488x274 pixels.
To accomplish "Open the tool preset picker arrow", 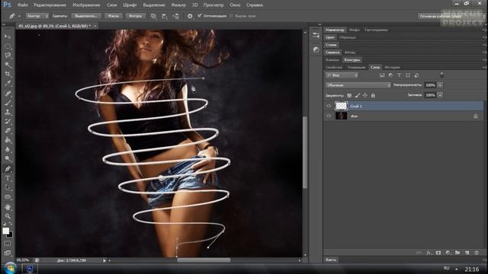I will 19,16.
